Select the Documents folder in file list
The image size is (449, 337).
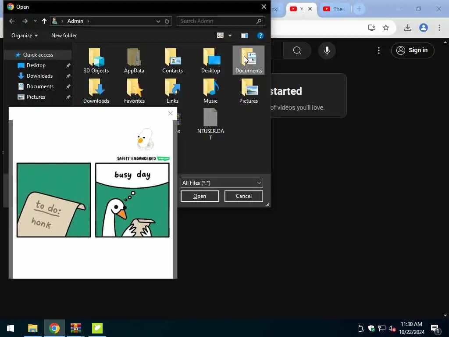click(249, 61)
